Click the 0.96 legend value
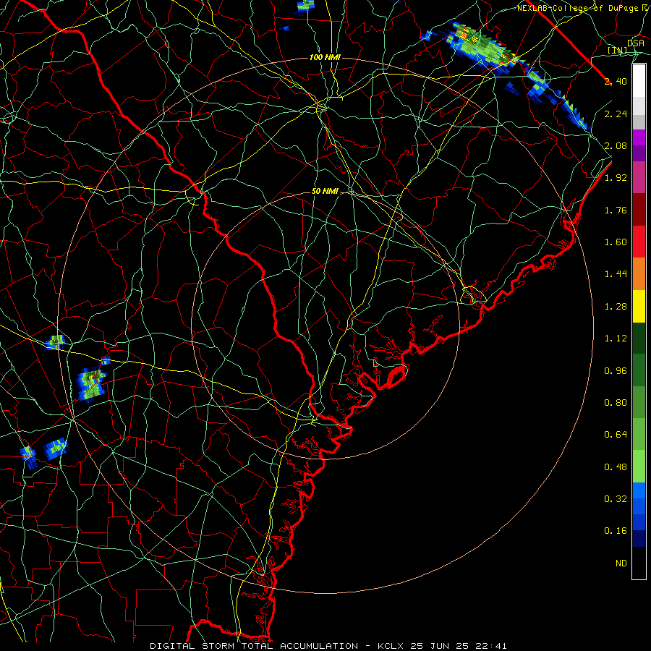The image size is (651, 651). [x=616, y=370]
